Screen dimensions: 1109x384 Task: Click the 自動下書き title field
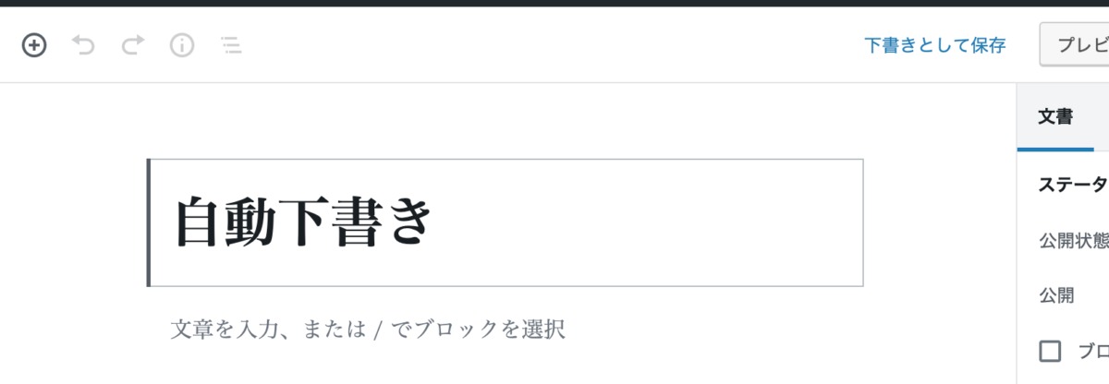tap(506, 222)
